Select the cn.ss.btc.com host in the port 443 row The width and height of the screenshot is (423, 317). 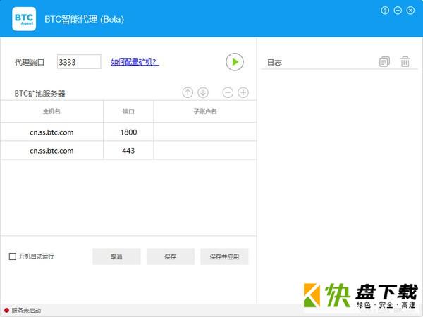click(x=51, y=151)
